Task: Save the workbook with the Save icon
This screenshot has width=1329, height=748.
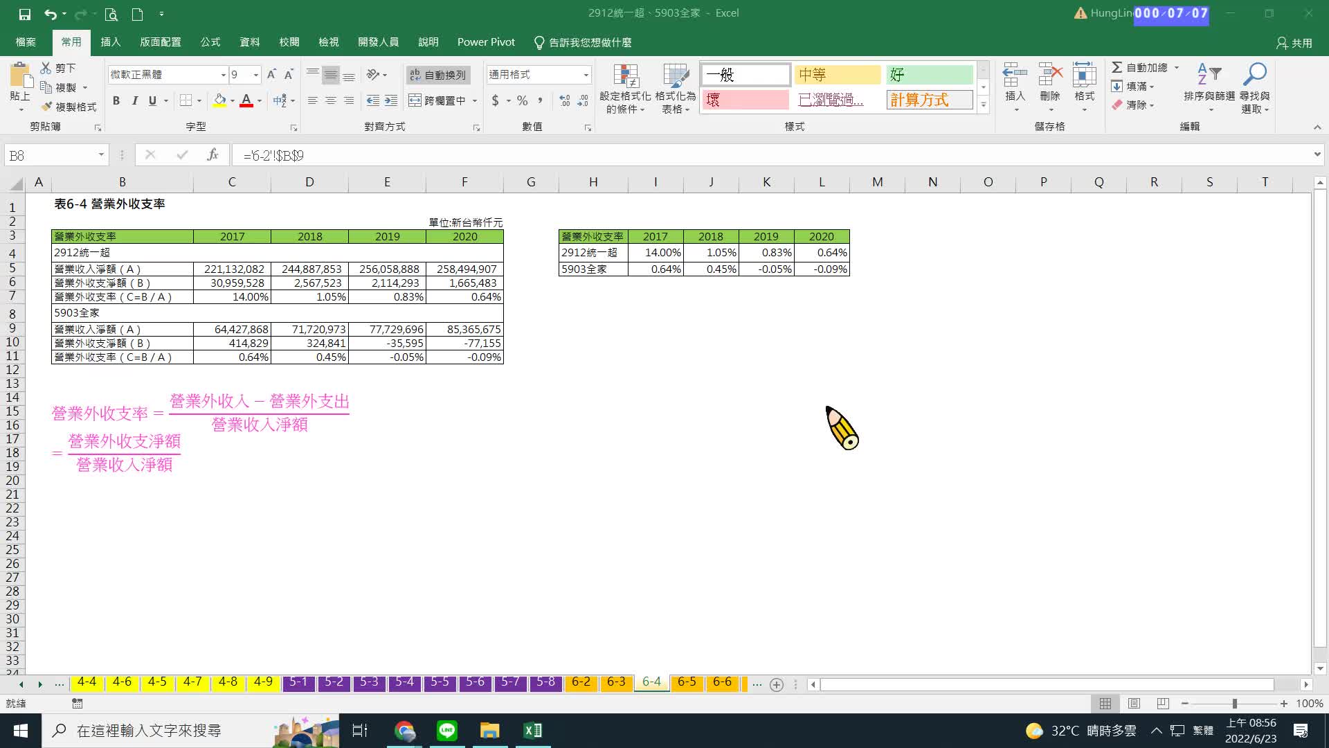Action: (x=25, y=14)
